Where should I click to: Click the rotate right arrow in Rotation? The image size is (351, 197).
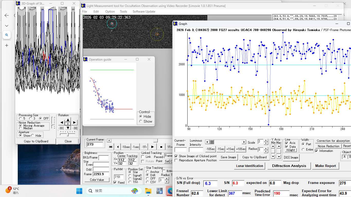coord(74,123)
